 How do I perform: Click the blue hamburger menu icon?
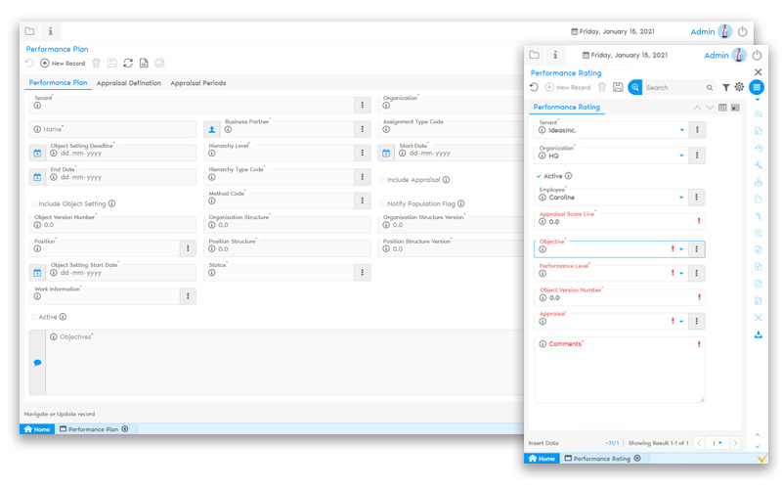click(x=757, y=87)
